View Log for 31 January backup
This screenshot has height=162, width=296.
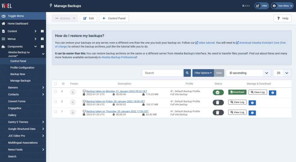258,92
